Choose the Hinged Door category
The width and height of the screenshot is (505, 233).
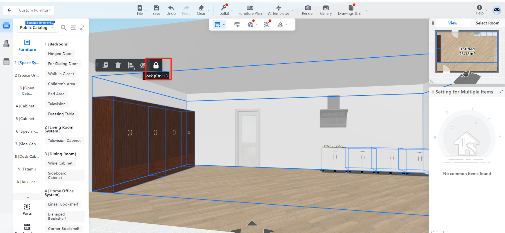tap(60, 54)
